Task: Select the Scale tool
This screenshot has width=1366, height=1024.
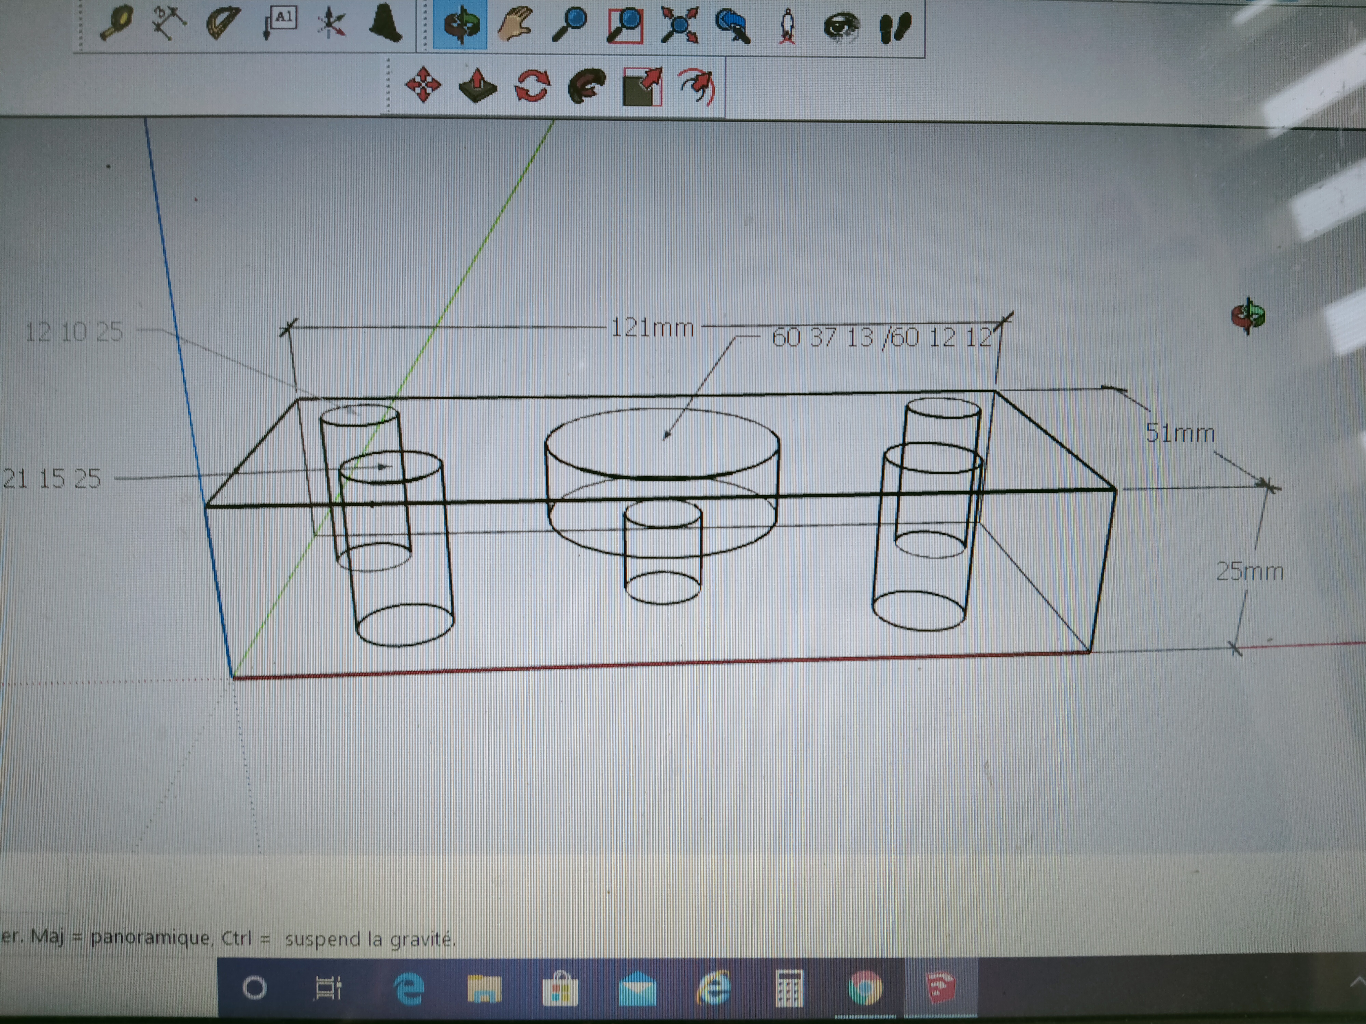Action: pos(642,86)
